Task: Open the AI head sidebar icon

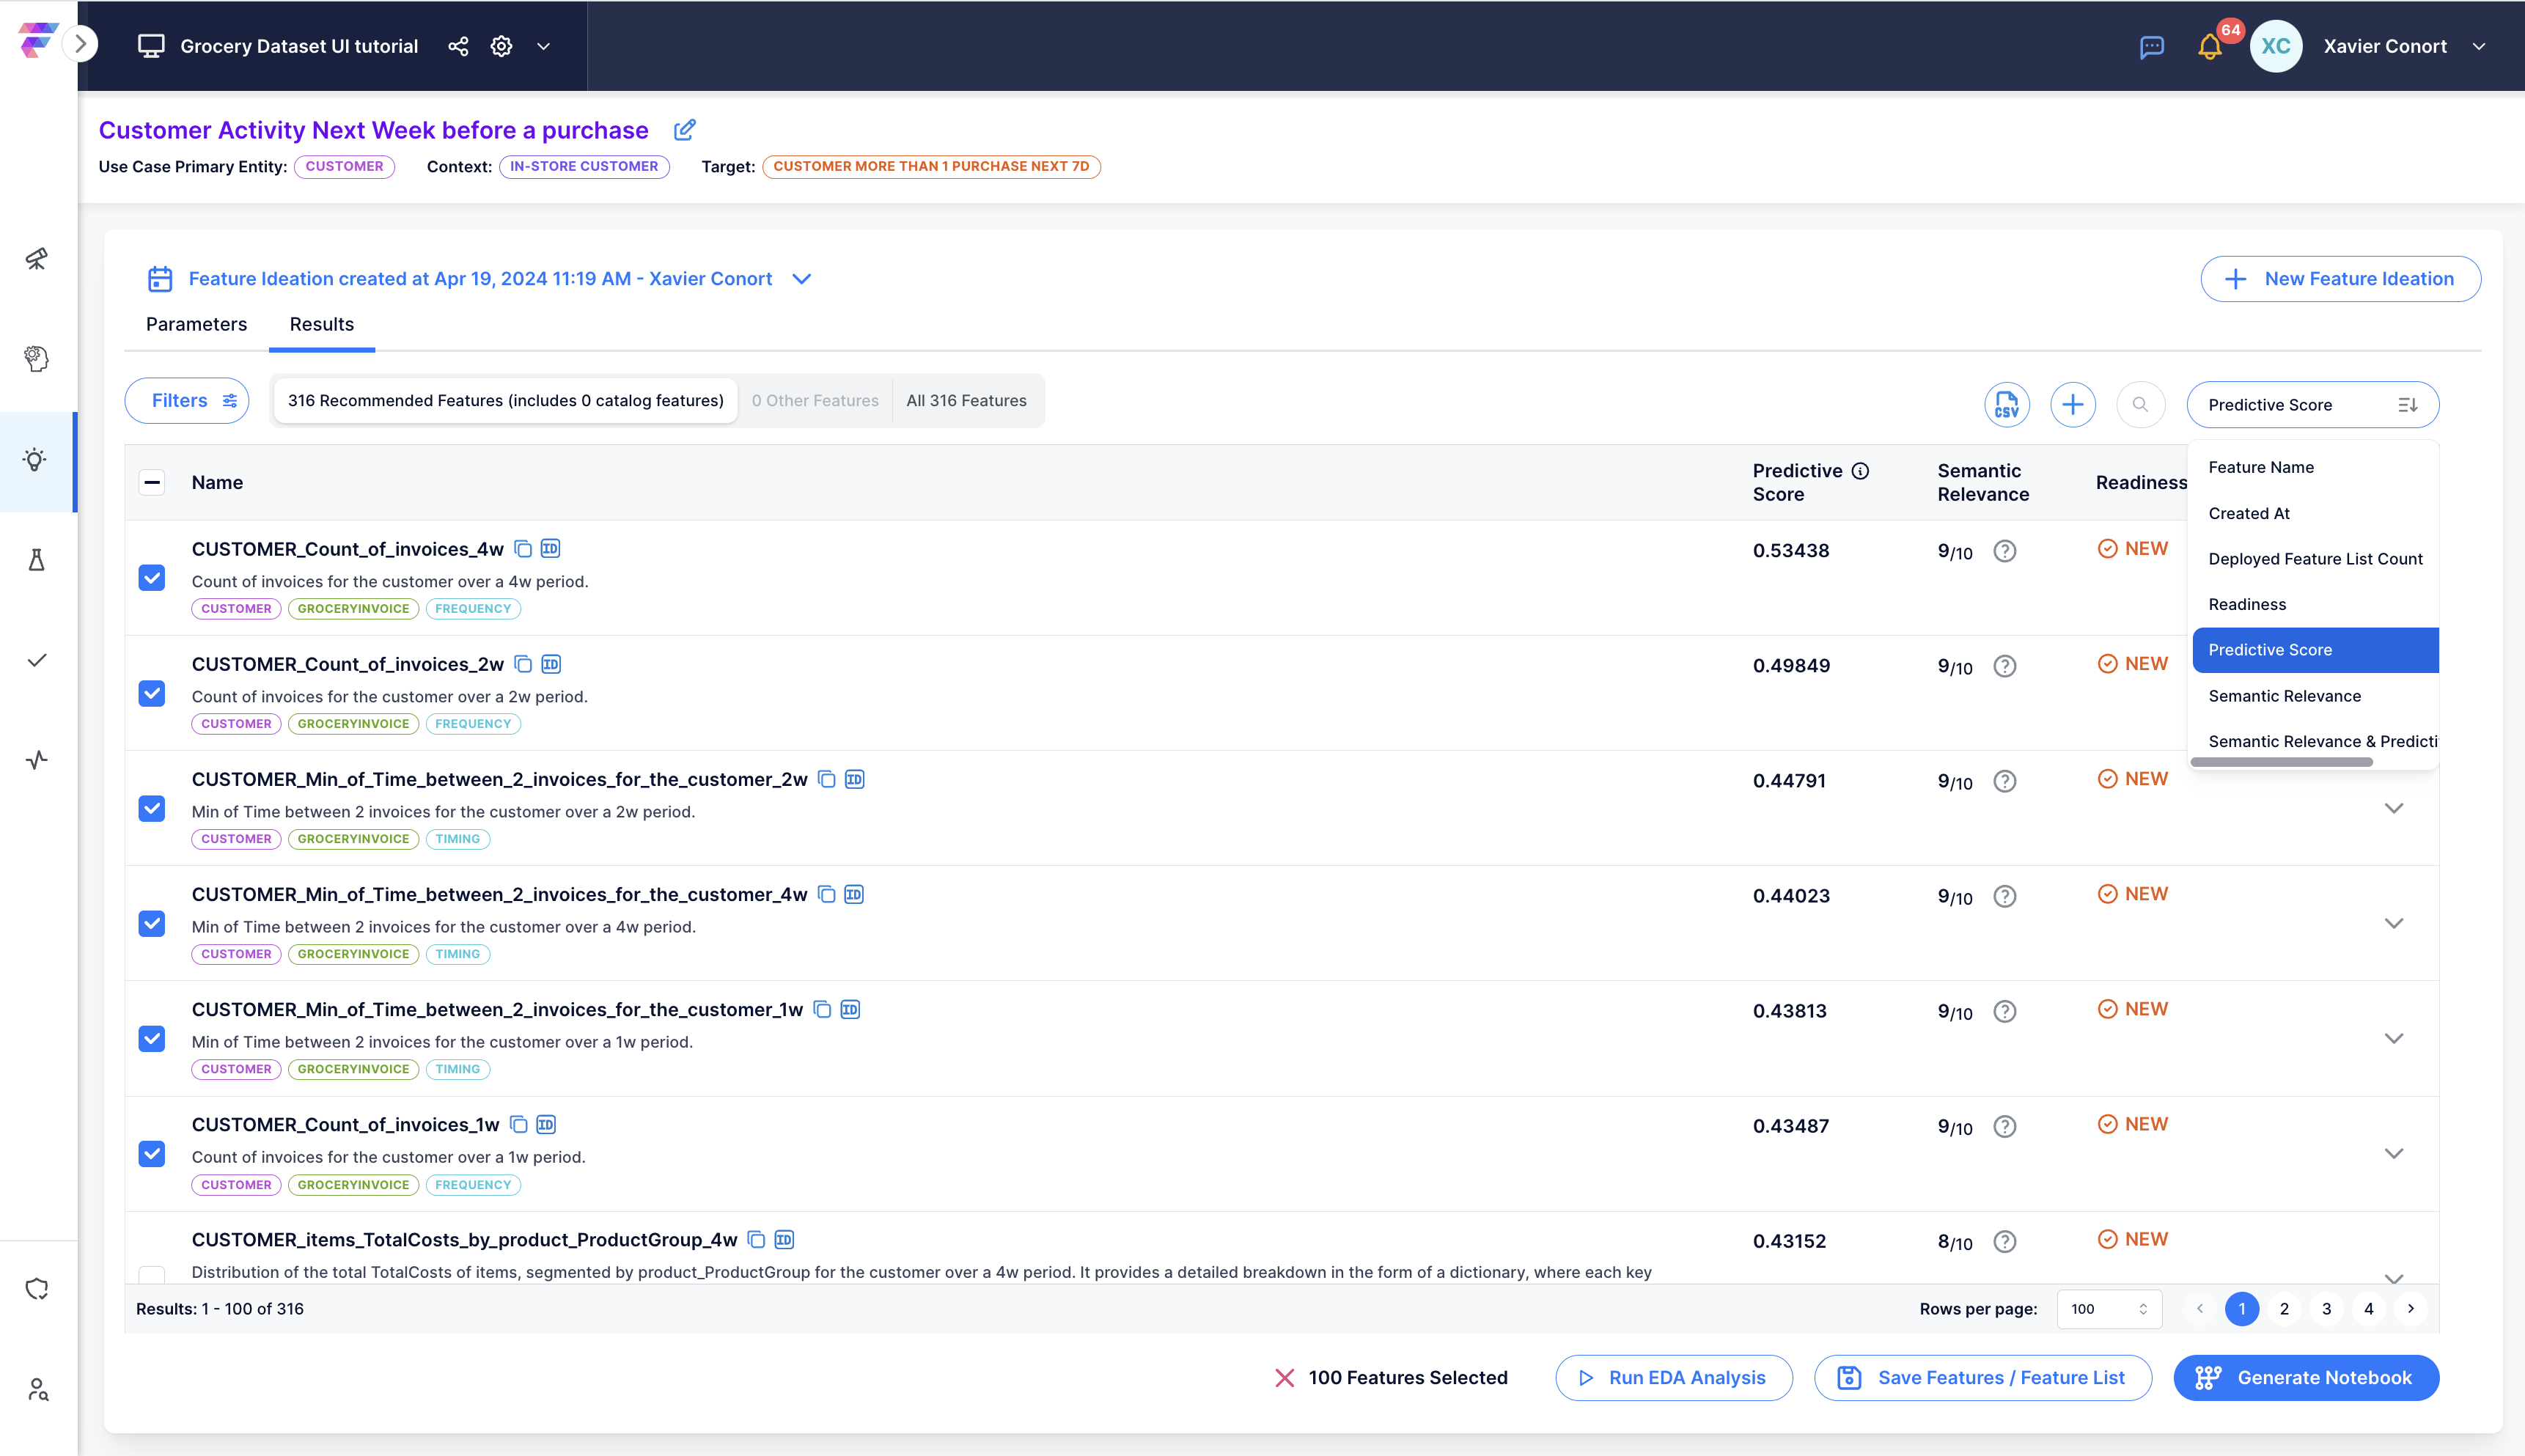Action: [37, 358]
